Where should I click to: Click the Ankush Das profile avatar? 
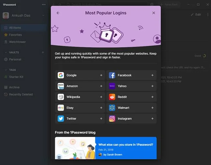(6, 16)
